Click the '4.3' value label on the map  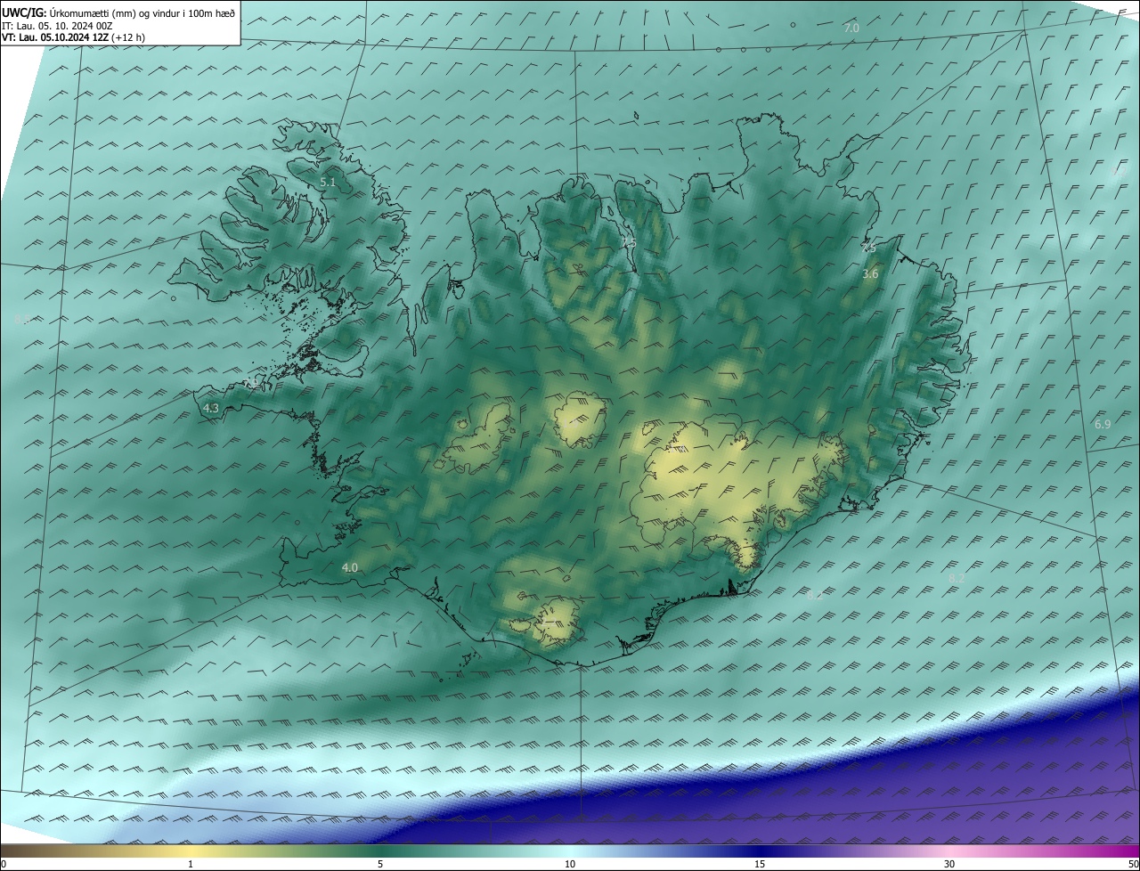tap(211, 408)
